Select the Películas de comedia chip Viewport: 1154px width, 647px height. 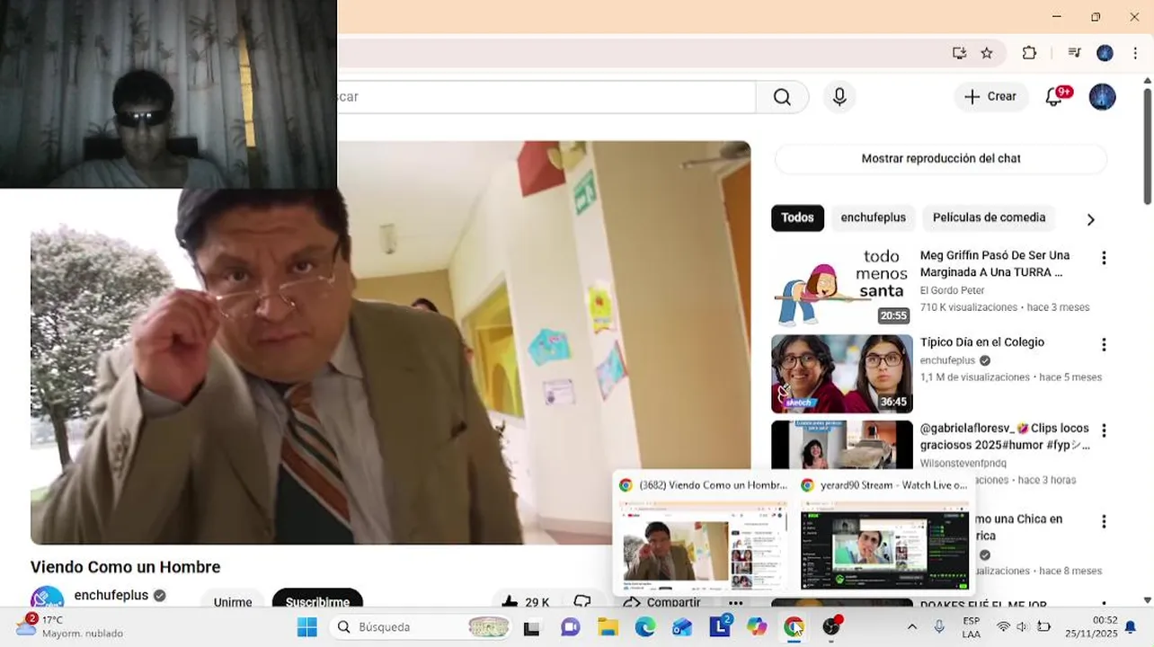click(x=989, y=217)
